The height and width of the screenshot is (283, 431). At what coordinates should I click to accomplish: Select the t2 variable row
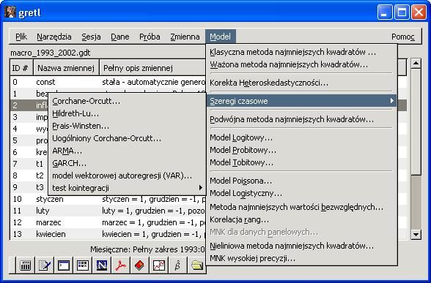pos(29,176)
